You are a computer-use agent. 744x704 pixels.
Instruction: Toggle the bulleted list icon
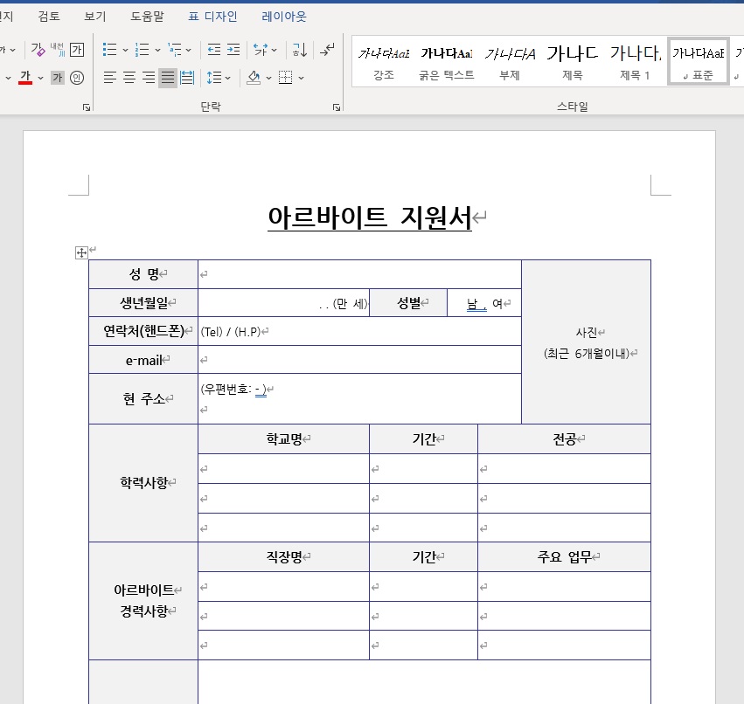tap(109, 50)
